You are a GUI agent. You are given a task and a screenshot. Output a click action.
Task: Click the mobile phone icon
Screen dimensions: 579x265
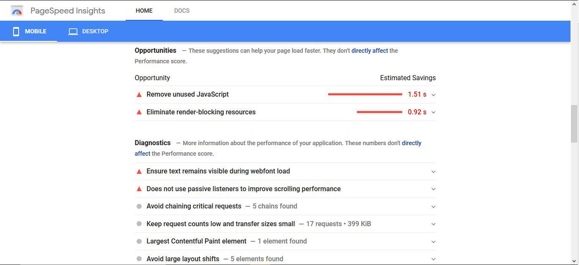point(16,31)
